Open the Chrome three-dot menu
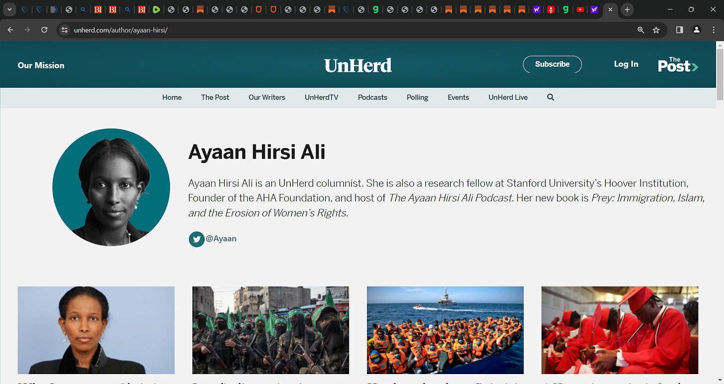 714,30
